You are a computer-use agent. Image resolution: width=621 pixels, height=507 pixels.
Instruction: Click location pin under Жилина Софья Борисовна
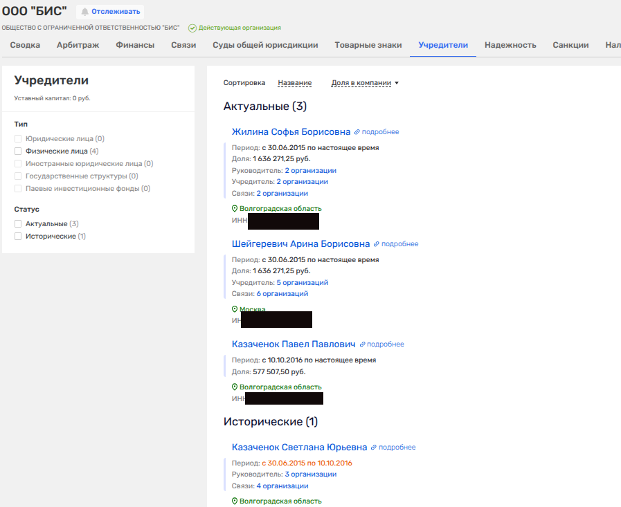tap(235, 208)
